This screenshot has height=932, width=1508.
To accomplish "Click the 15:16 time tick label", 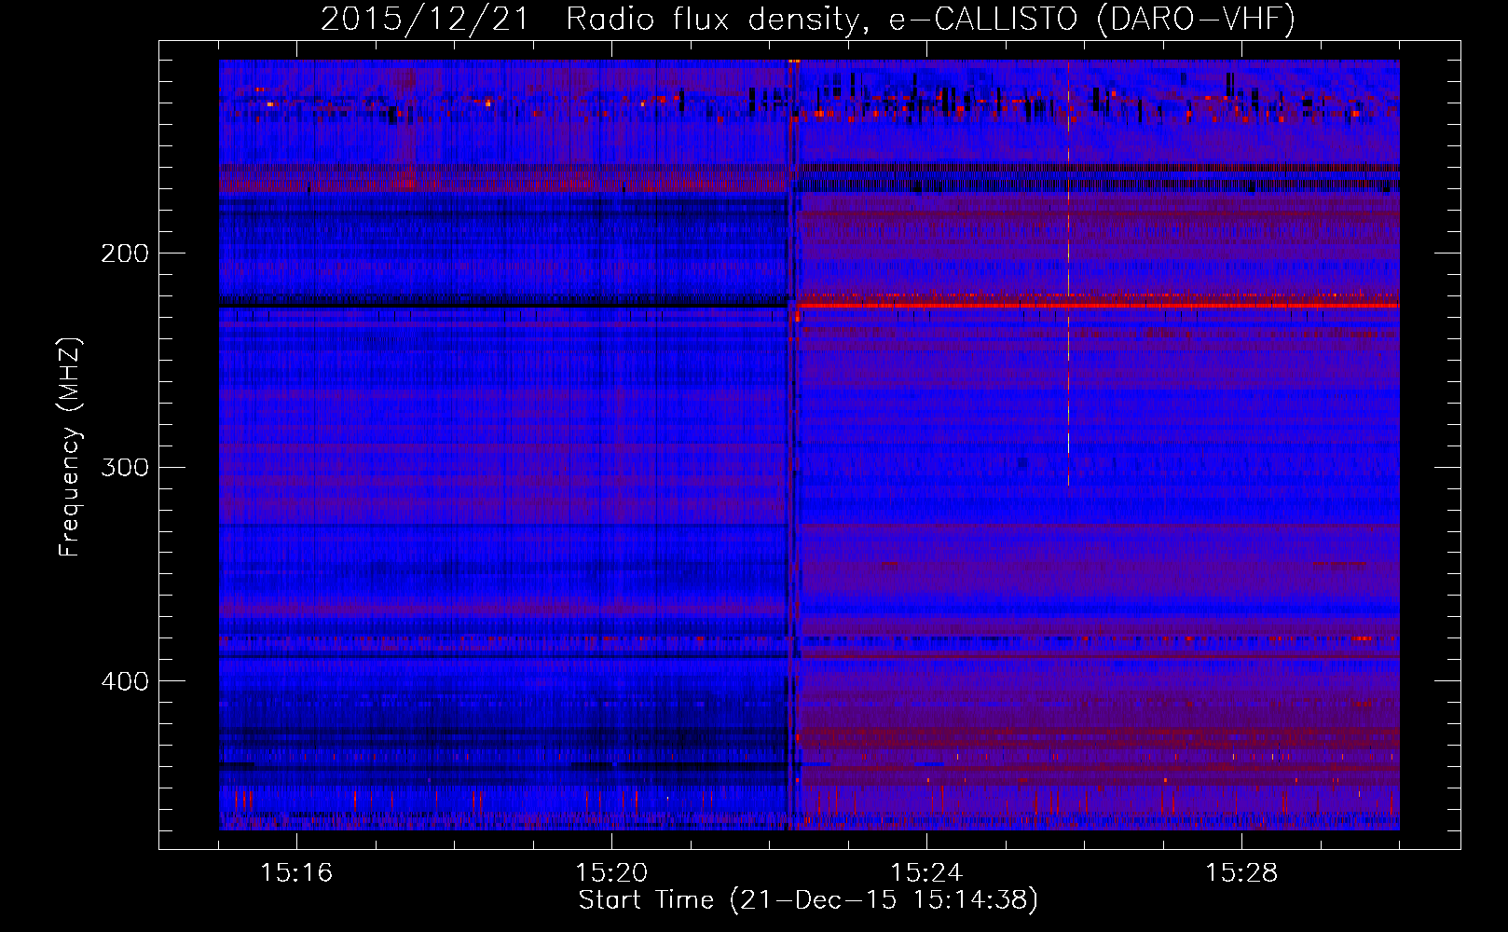I will (296, 872).
